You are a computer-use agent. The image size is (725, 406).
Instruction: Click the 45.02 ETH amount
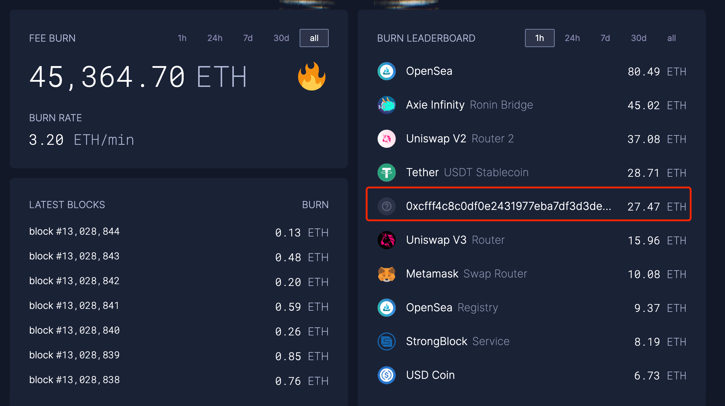pos(657,106)
